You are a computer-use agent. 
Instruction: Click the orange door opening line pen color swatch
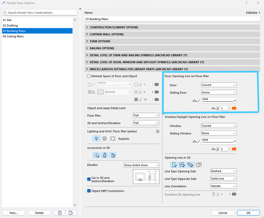pos(234,108)
